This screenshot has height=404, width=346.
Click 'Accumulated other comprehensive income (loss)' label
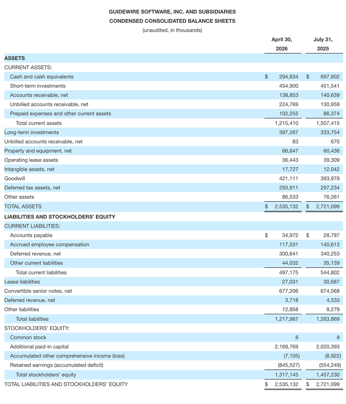pos(67,356)
